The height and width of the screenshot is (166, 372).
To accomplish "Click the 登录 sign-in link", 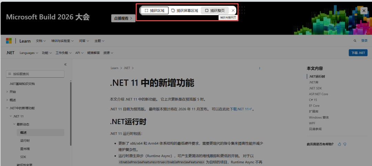I will pos(364,41).
